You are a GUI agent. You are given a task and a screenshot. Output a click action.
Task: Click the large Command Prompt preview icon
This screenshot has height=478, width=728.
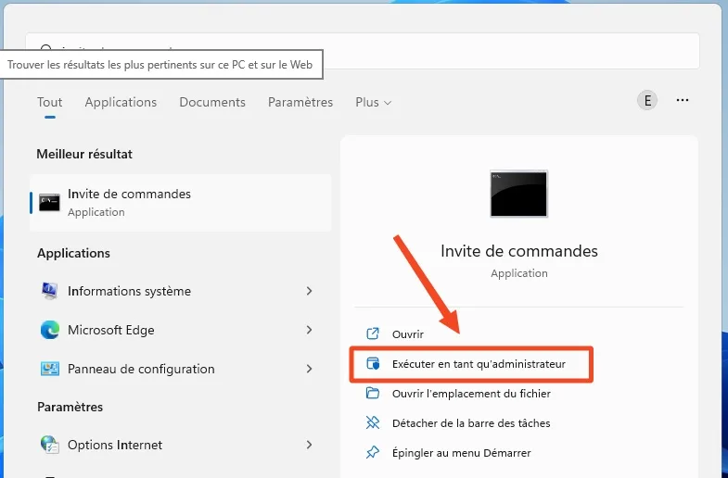click(x=518, y=194)
